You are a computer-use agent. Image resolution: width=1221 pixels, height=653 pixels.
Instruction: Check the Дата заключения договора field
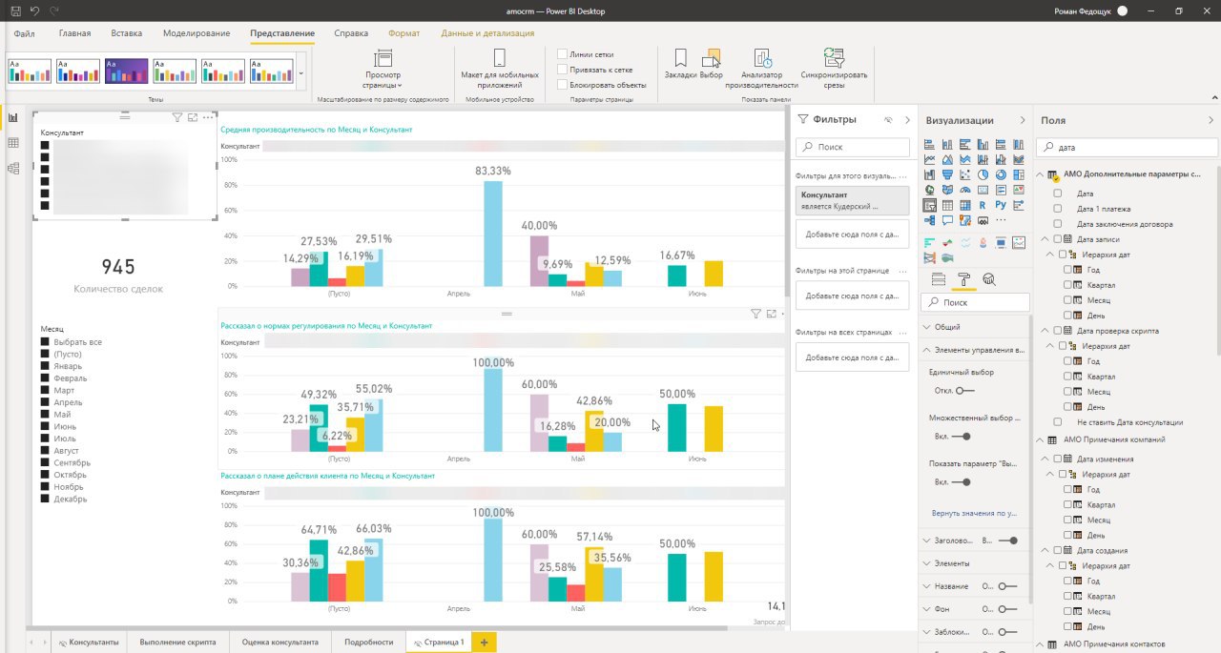tap(1058, 224)
